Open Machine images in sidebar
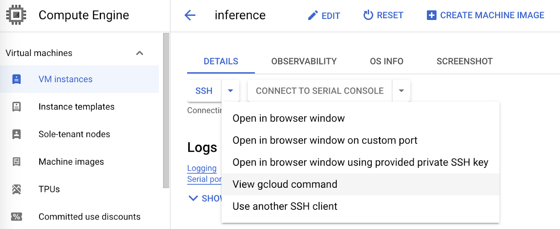Image resolution: width=560 pixels, height=229 pixels. click(79, 162)
